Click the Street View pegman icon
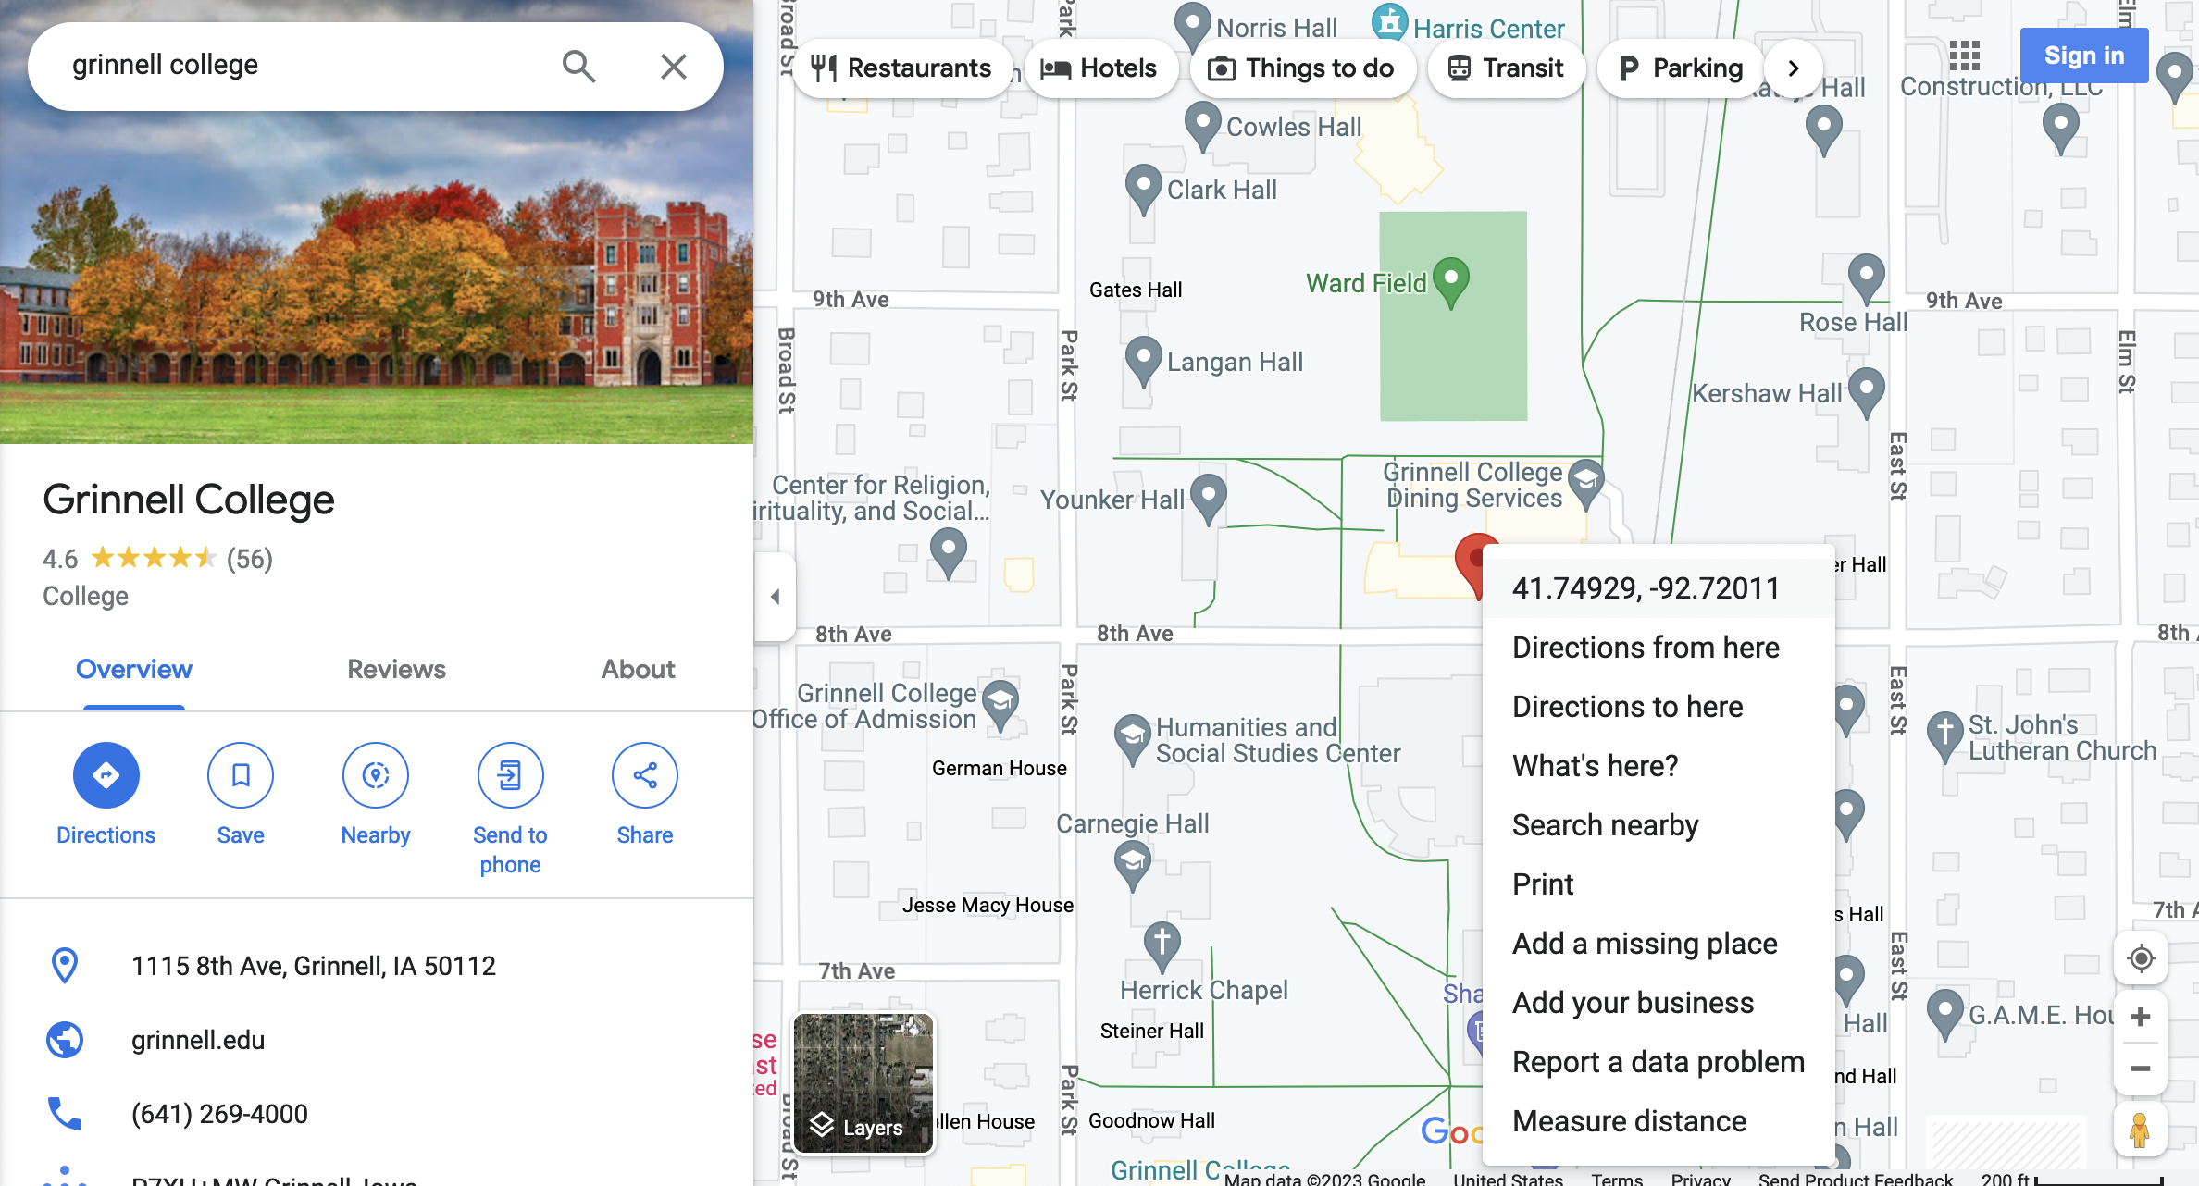The width and height of the screenshot is (2199, 1186). 2140,1130
